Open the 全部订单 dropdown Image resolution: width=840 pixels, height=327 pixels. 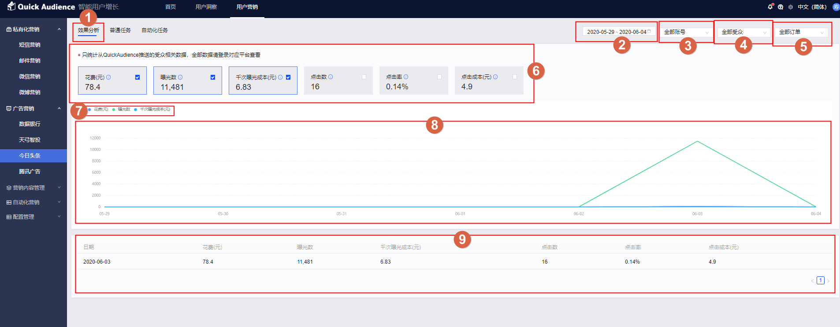(x=802, y=32)
